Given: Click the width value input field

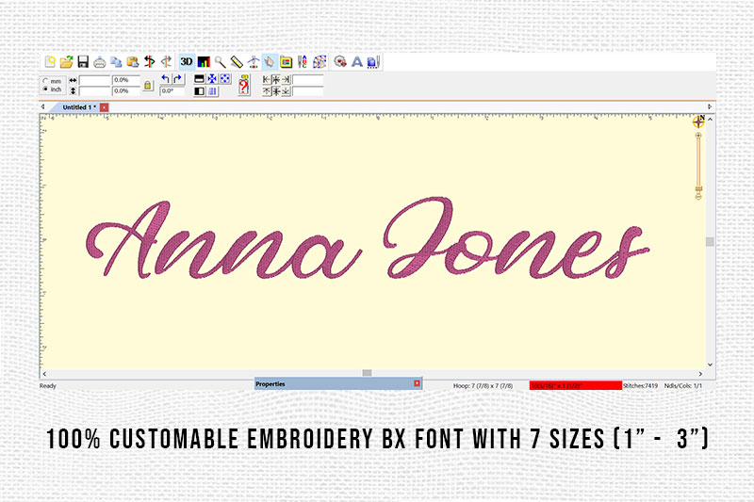Looking at the screenshot, I should tap(95, 80).
